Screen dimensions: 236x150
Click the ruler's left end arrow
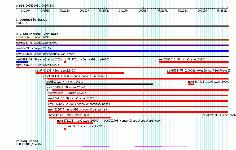pos(16,8)
